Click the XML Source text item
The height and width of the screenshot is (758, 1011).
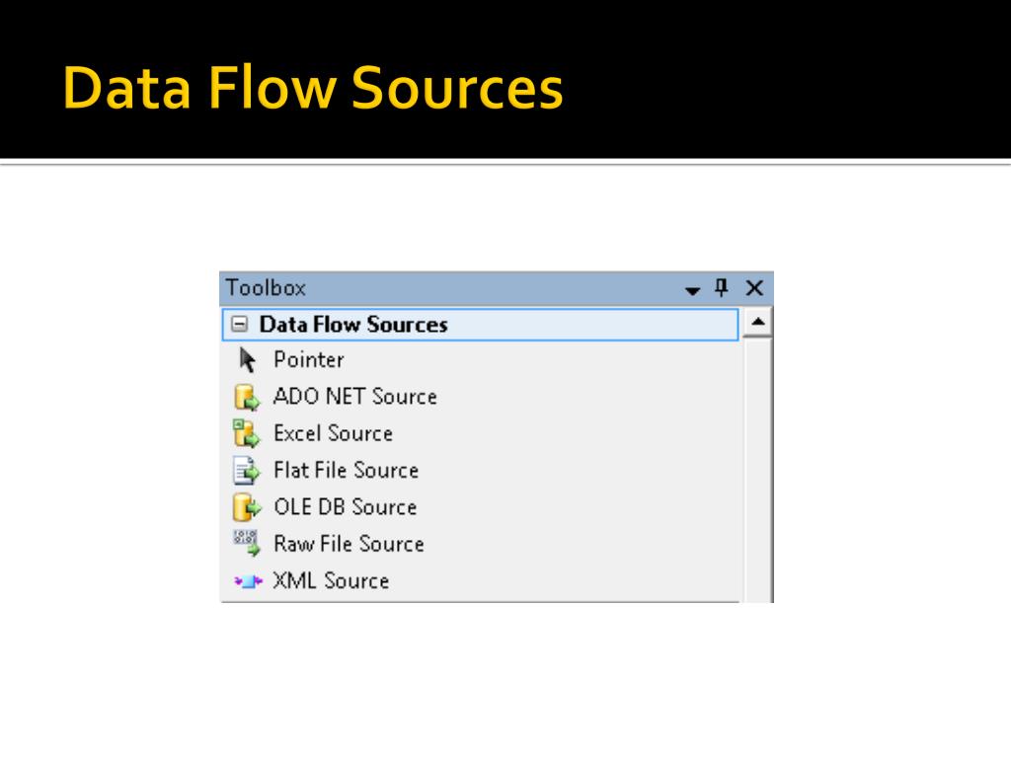(332, 580)
